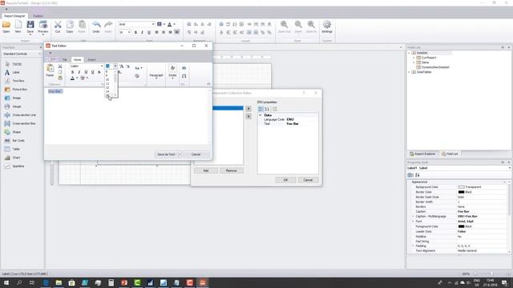Screen dimensions: 513x288
Task: Open Arial font dropdown in main ribbon
Action: click(x=153, y=24)
